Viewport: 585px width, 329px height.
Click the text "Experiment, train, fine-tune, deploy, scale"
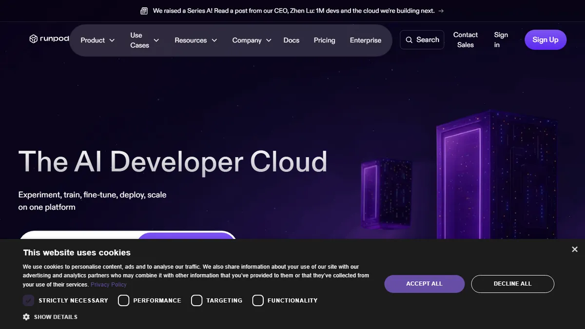[92, 194]
